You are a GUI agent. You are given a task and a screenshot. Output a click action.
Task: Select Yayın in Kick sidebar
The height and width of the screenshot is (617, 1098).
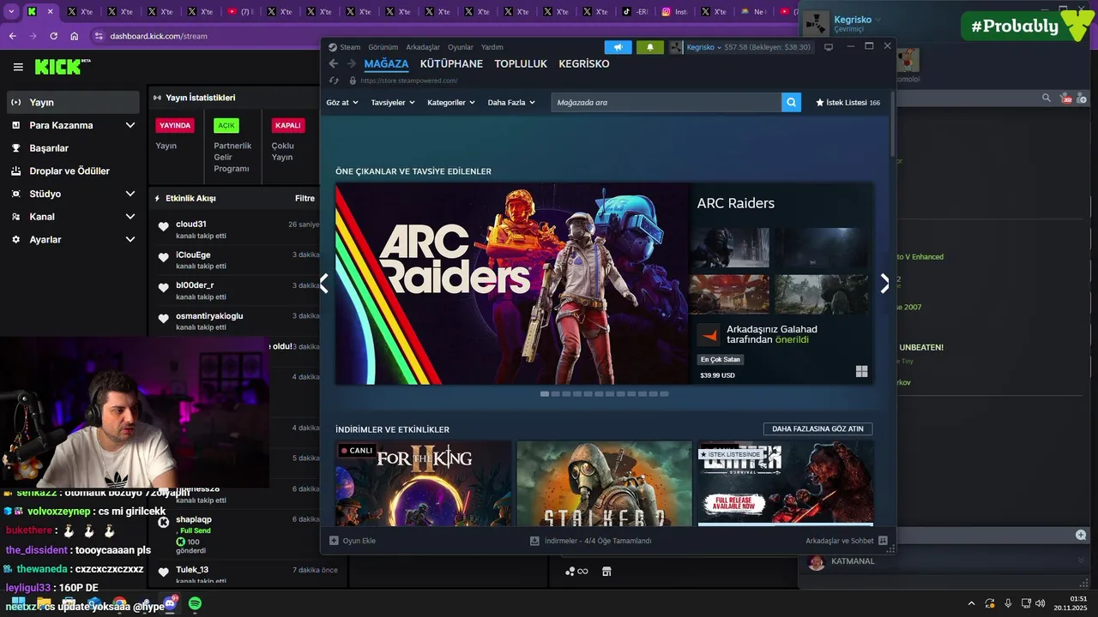pyautogui.click(x=72, y=102)
